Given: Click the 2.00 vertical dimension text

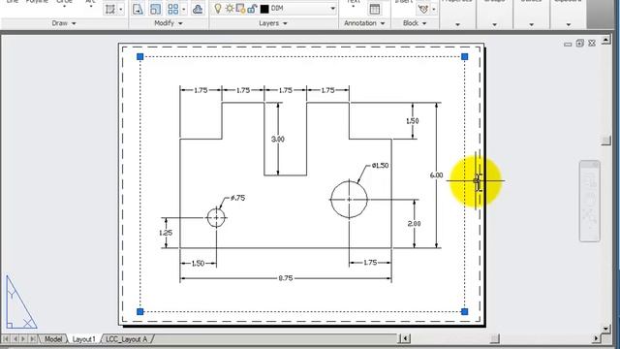Looking at the screenshot, I should [414, 224].
